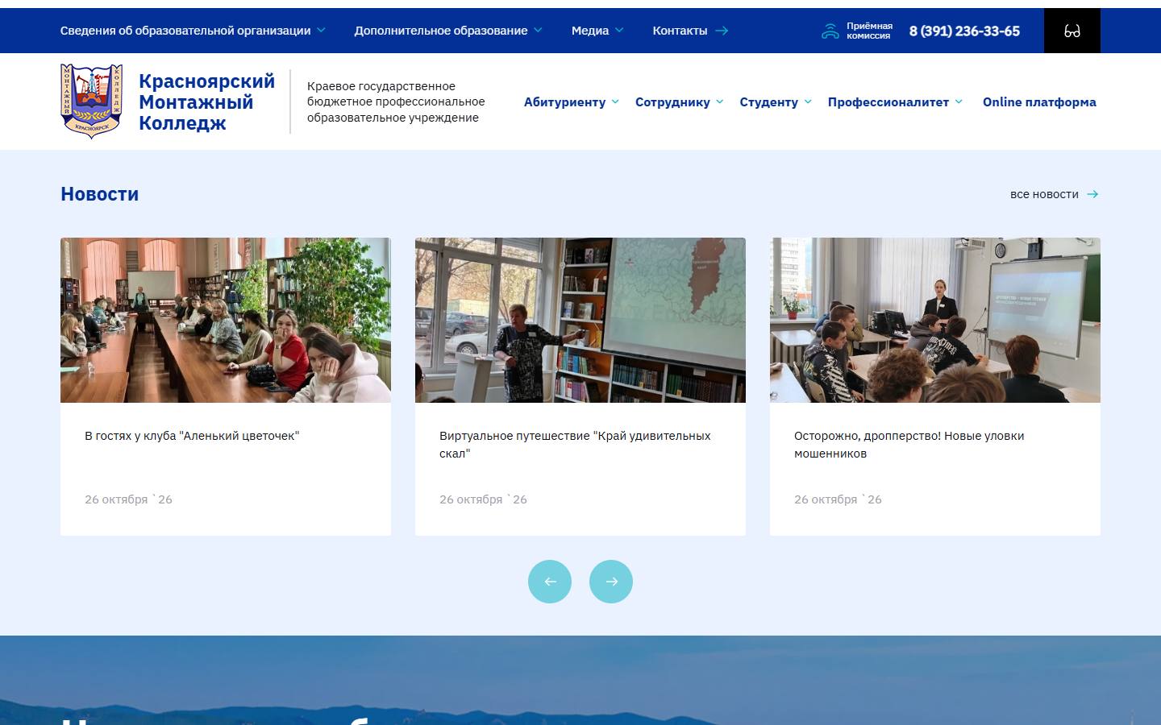Expand Сведения об образовательной организации dropdown

[321, 31]
